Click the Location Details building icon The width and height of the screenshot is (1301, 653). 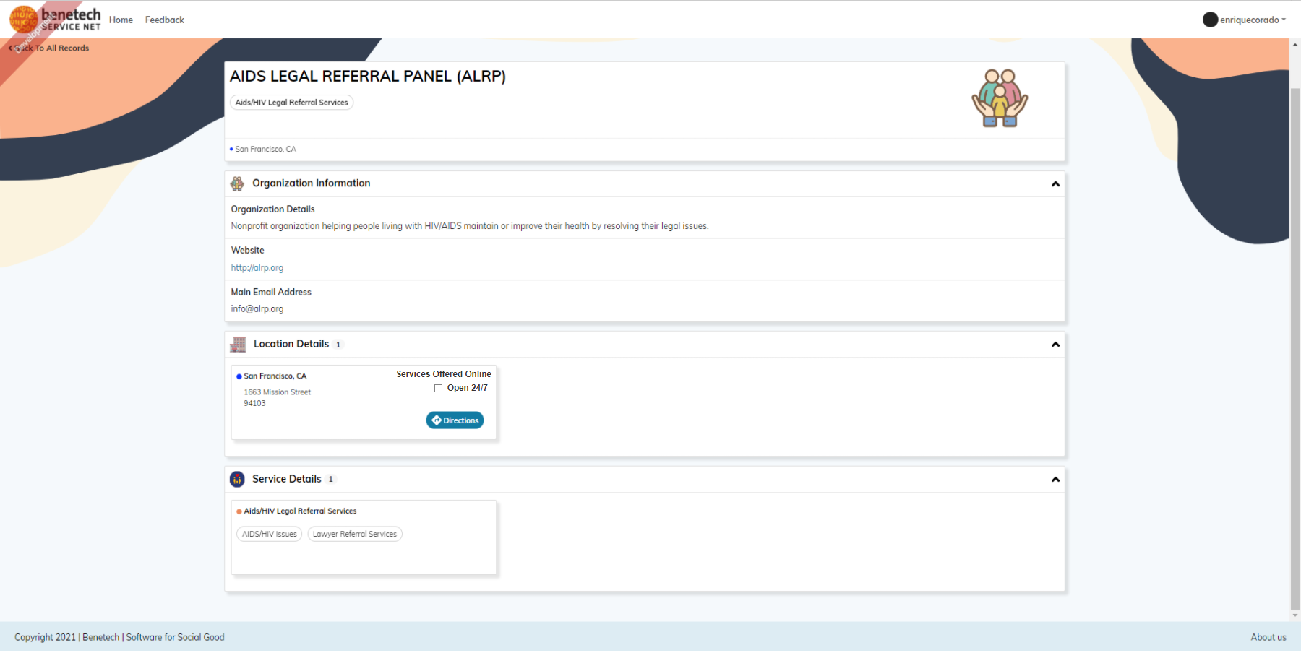coord(237,344)
